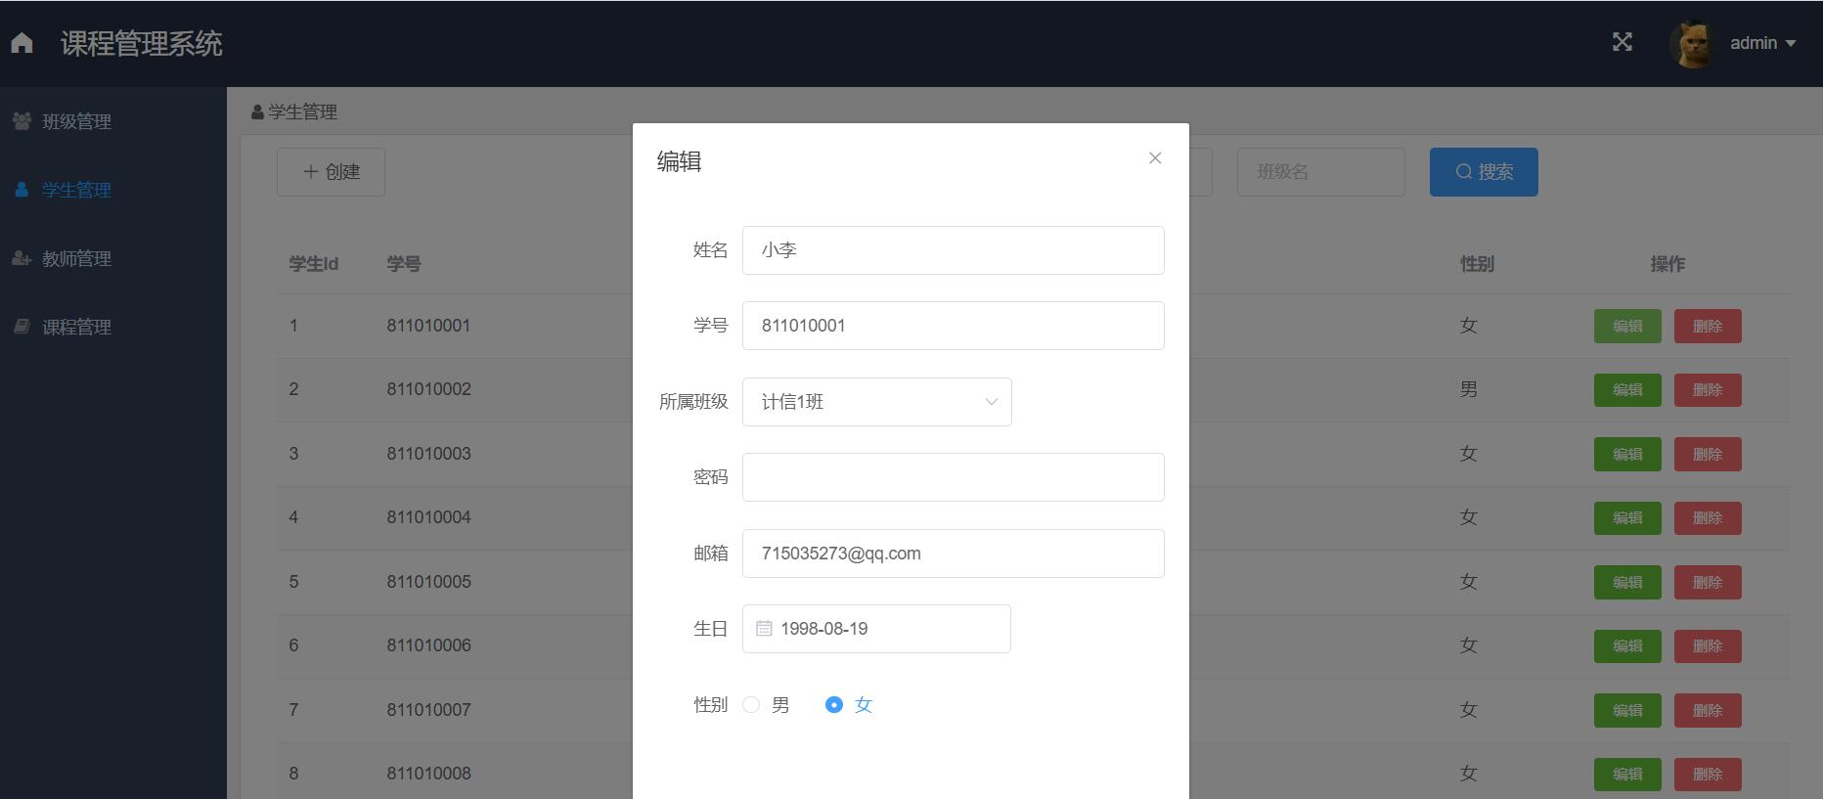Click the home icon in header

pos(22,43)
